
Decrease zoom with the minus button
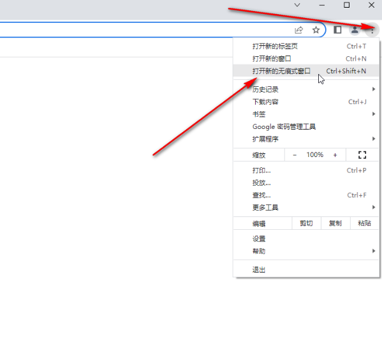click(x=295, y=155)
